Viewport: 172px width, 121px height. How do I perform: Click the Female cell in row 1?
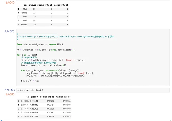(24, 13)
